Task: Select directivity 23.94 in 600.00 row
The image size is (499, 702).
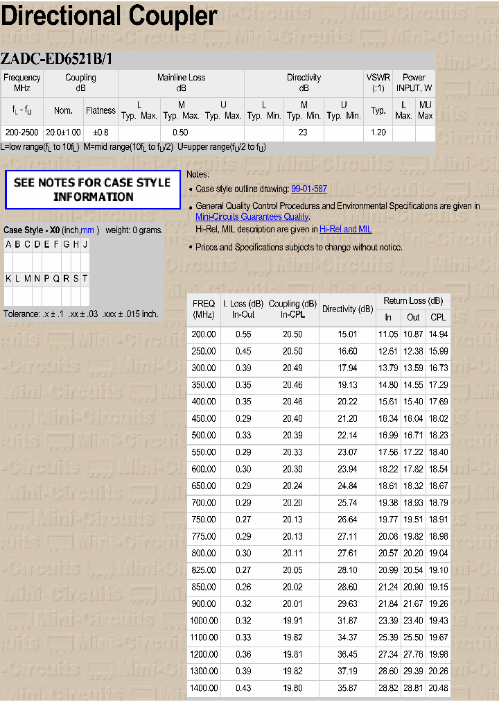Action: point(347,469)
